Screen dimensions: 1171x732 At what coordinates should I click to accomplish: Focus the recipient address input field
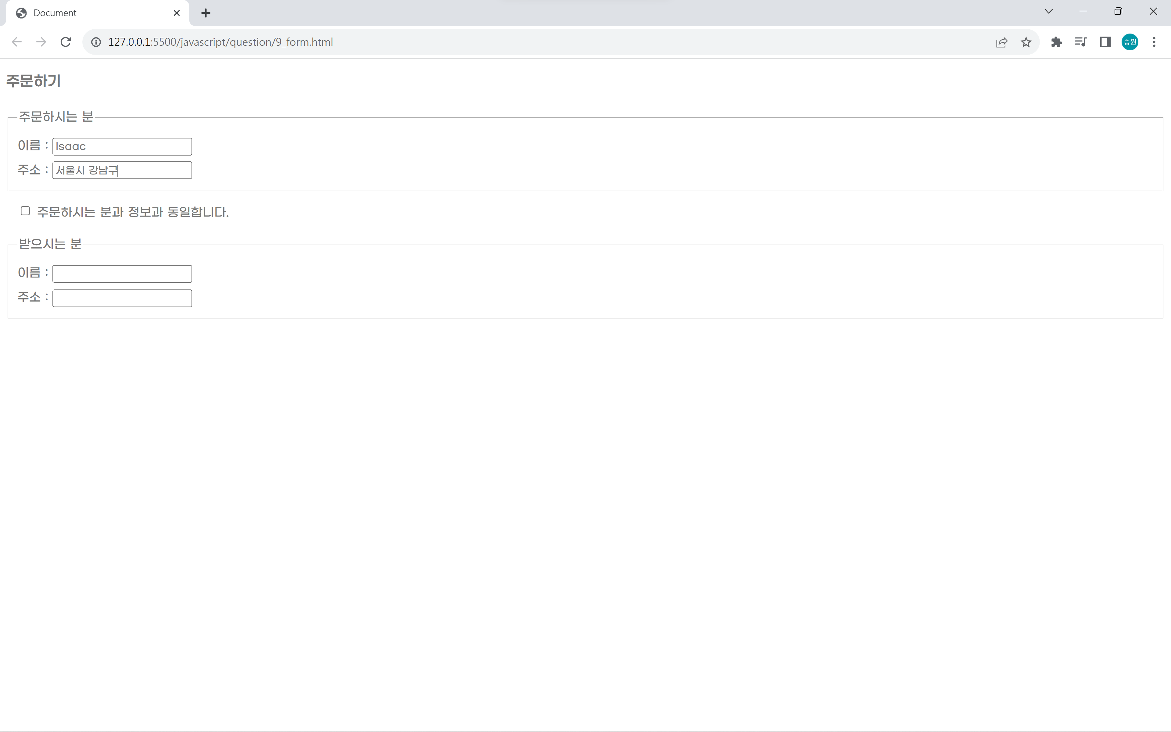(122, 298)
